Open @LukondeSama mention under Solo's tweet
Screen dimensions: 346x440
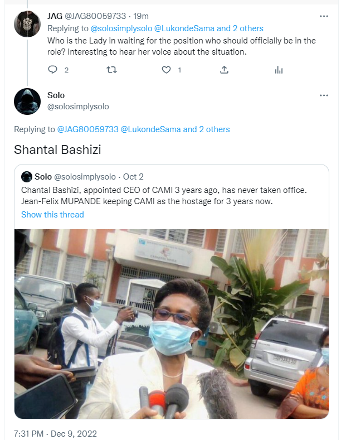pyautogui.click(x=151, y=129)
